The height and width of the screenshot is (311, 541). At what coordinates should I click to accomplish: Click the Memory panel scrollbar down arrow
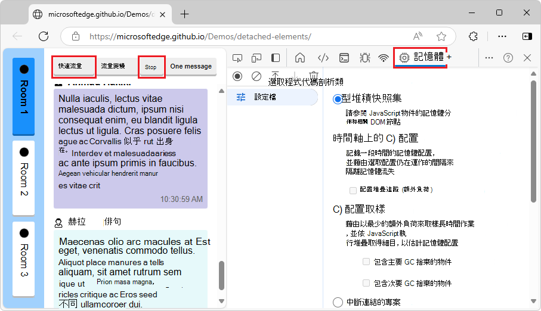pos(533,301)
